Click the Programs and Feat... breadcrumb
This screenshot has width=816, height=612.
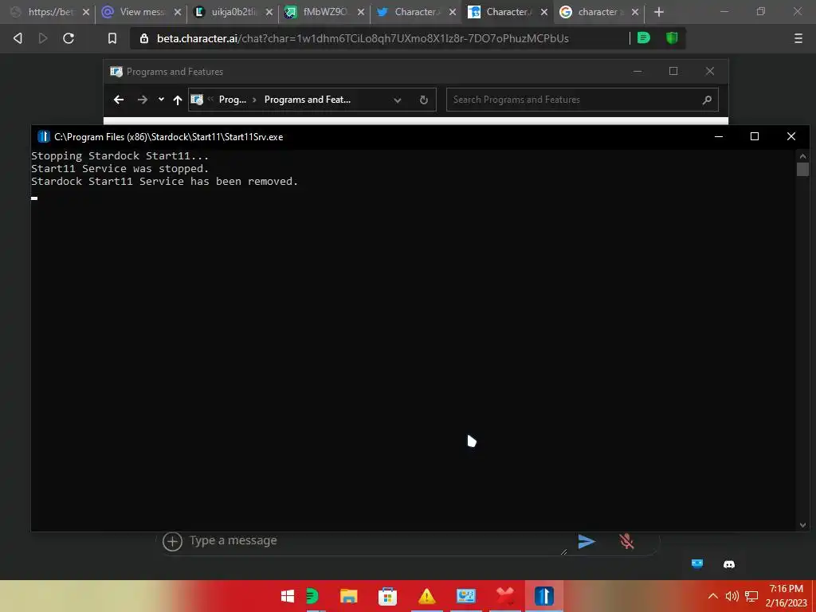(x=307, y=100)
